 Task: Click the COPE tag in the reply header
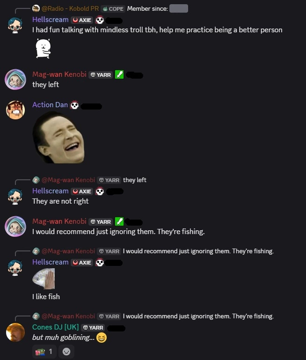tap(113, 9)
